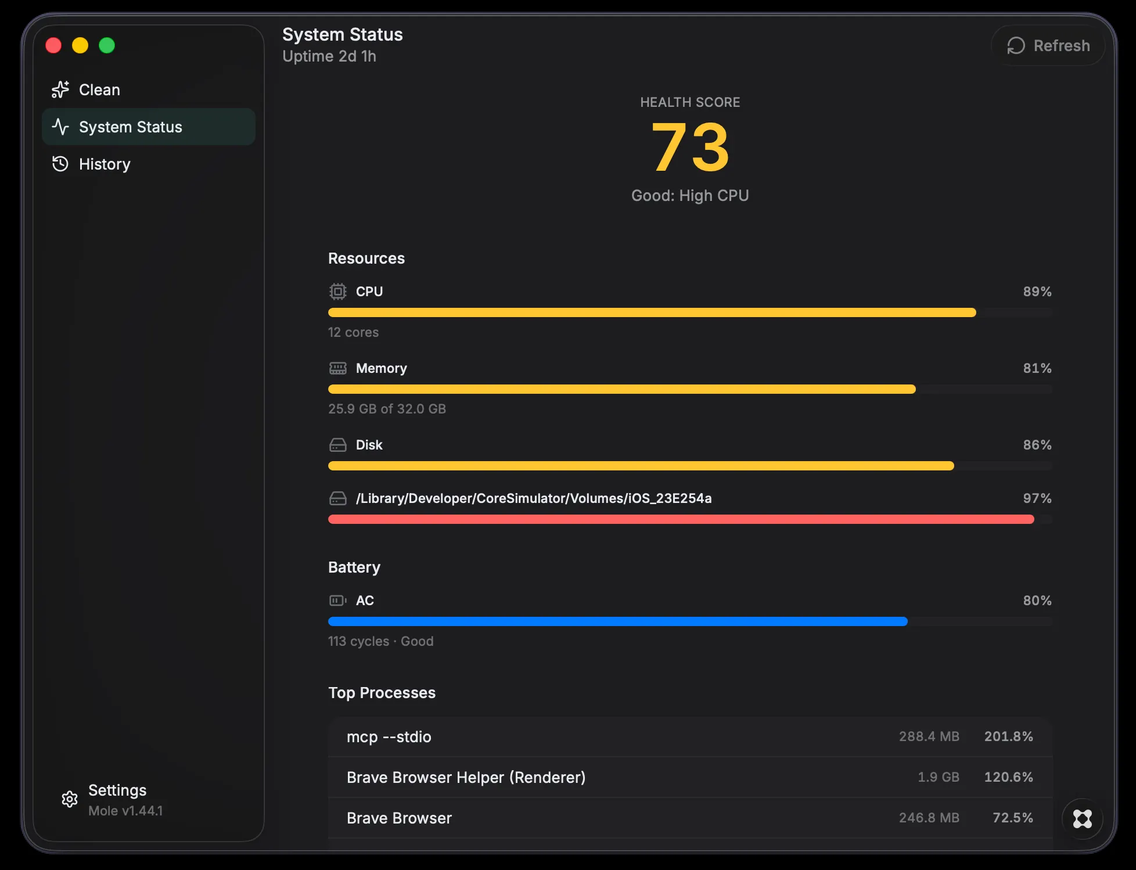1136x870 pixels.
Task: Click the Resources heading
Action: pyautogui.click(x=366, y=258)
